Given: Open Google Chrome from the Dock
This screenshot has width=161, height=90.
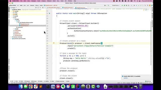Looking at the screenshot, I should [31, 86].
